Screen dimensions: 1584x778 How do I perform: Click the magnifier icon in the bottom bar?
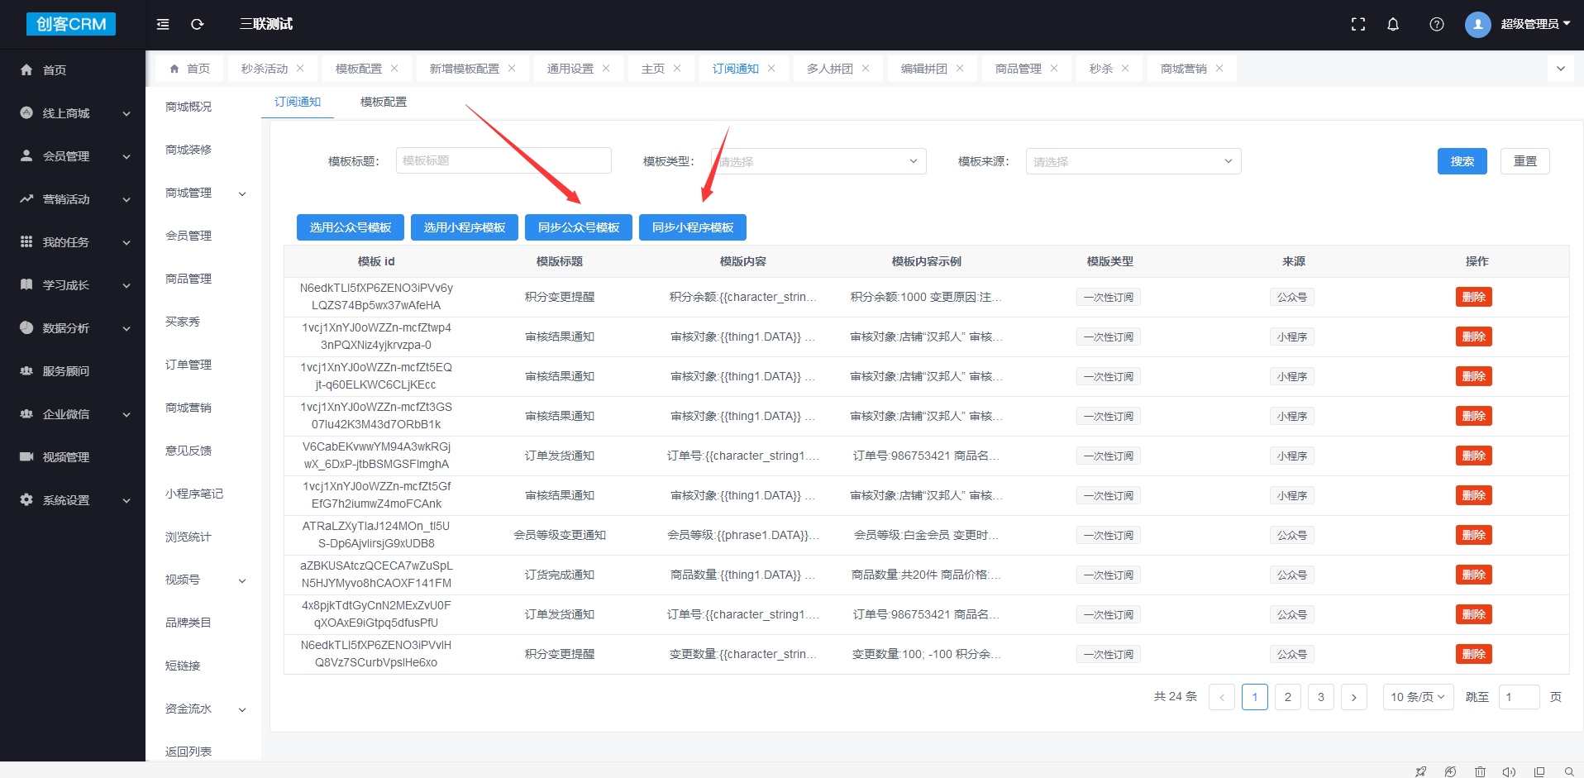point(1569,771)
